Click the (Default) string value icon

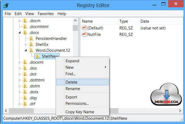[84, 28]
